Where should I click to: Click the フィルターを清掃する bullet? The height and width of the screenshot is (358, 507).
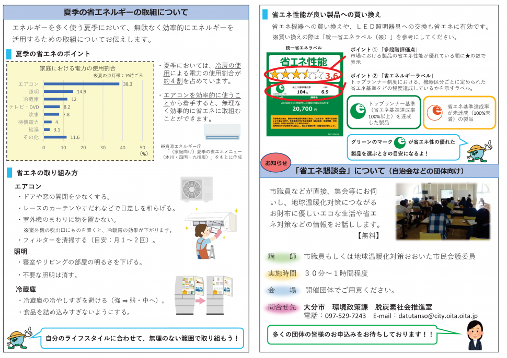88,240
